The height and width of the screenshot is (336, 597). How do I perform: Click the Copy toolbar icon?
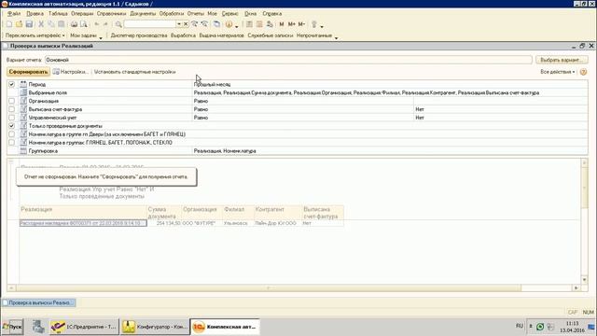point(51,24)
